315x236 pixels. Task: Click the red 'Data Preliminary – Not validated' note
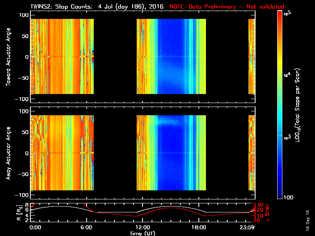pos(227,7)
